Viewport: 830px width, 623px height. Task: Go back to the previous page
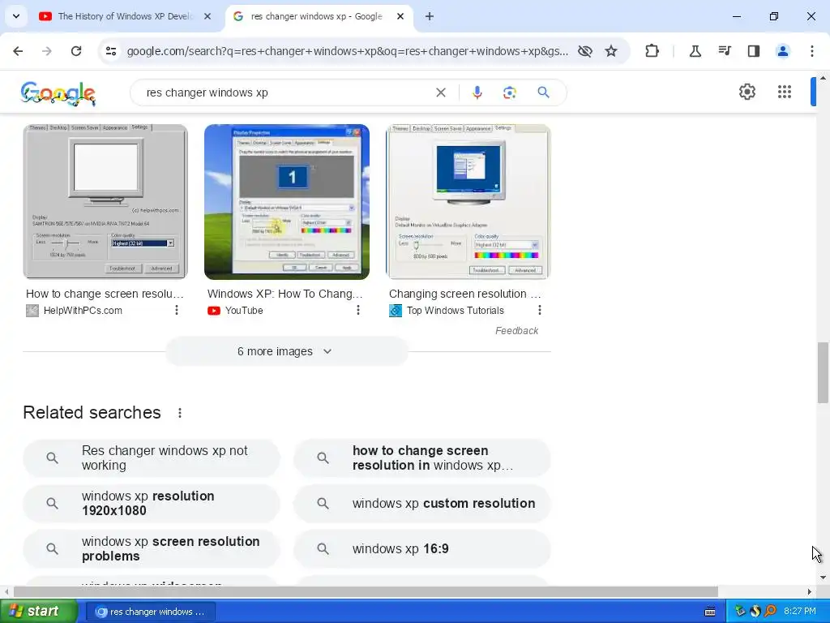click(x=18, y=51)
